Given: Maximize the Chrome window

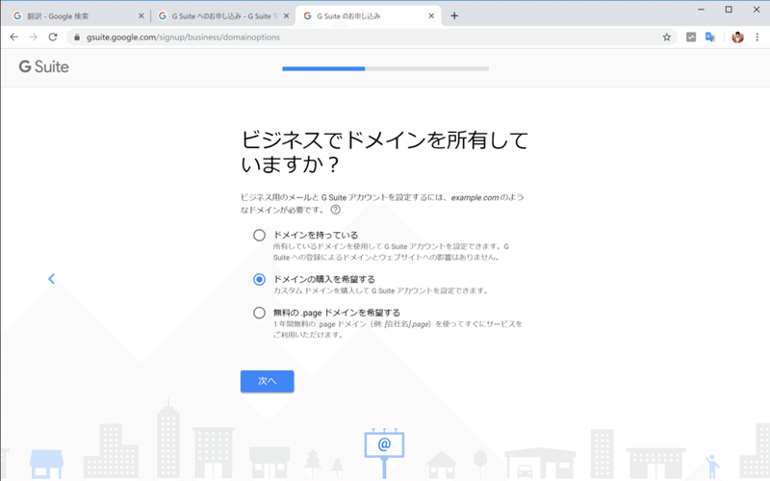Looking at the screenshot, I should point(729,10).
